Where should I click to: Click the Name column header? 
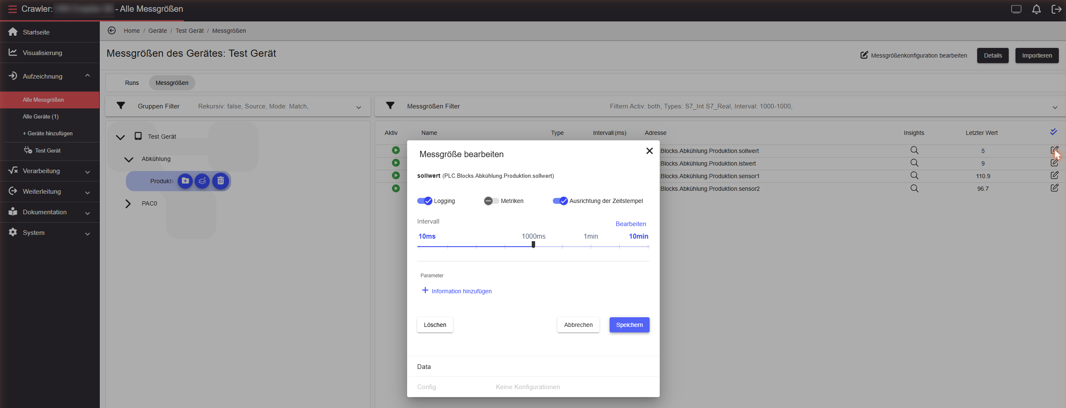click(429, 133)
